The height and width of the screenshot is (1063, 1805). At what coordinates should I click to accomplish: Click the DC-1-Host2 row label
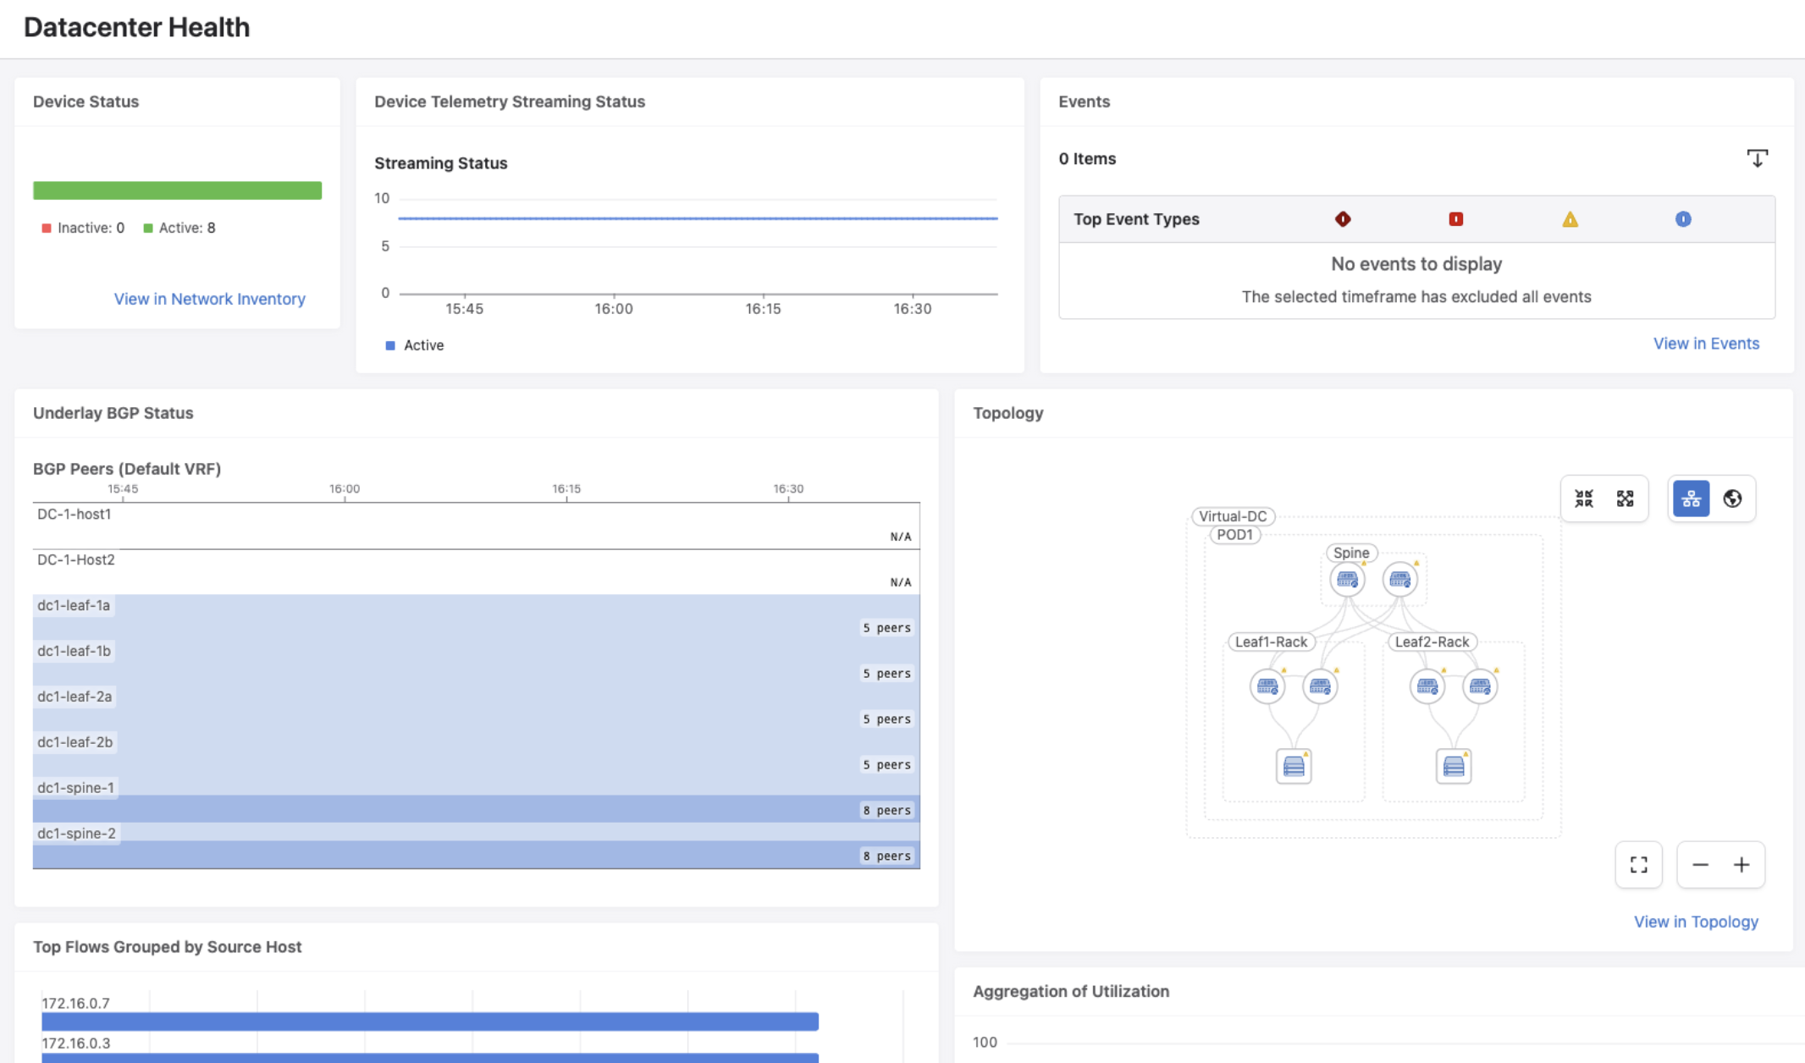[75, 559]
